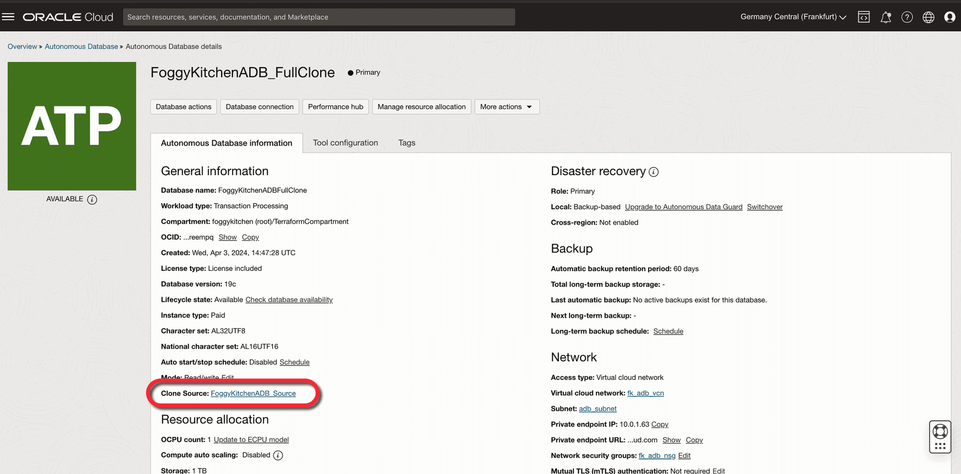
Task: Open clone source FoggyKitchenADB_Source link
Action: [253, 393]
